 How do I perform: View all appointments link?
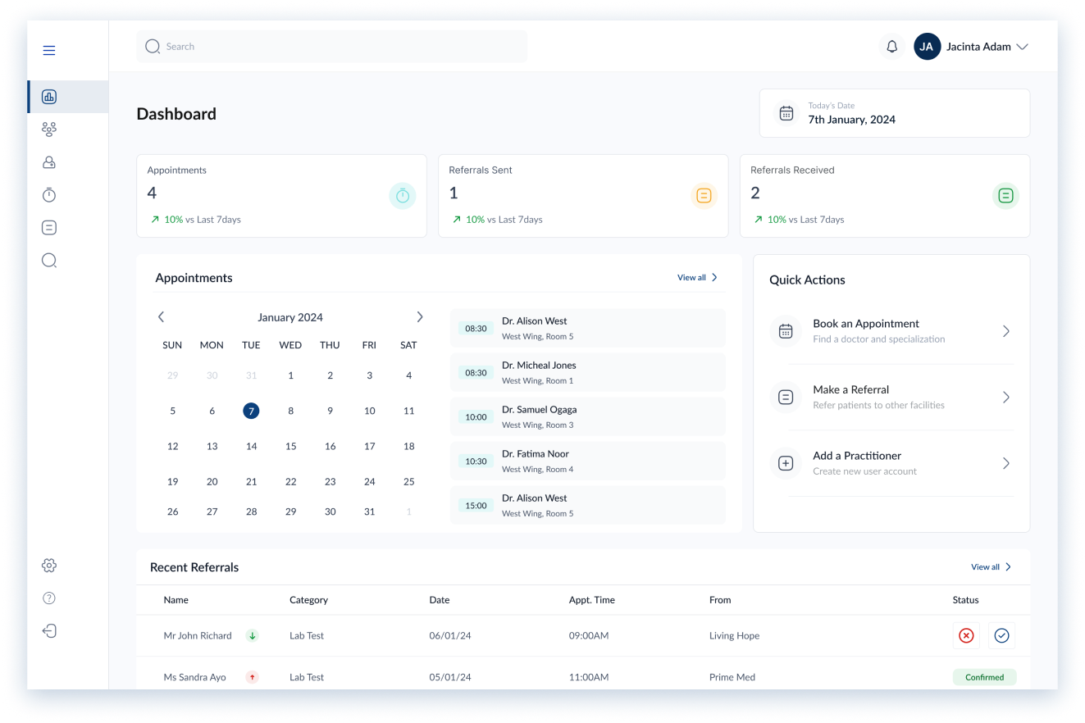coord(697,278)
